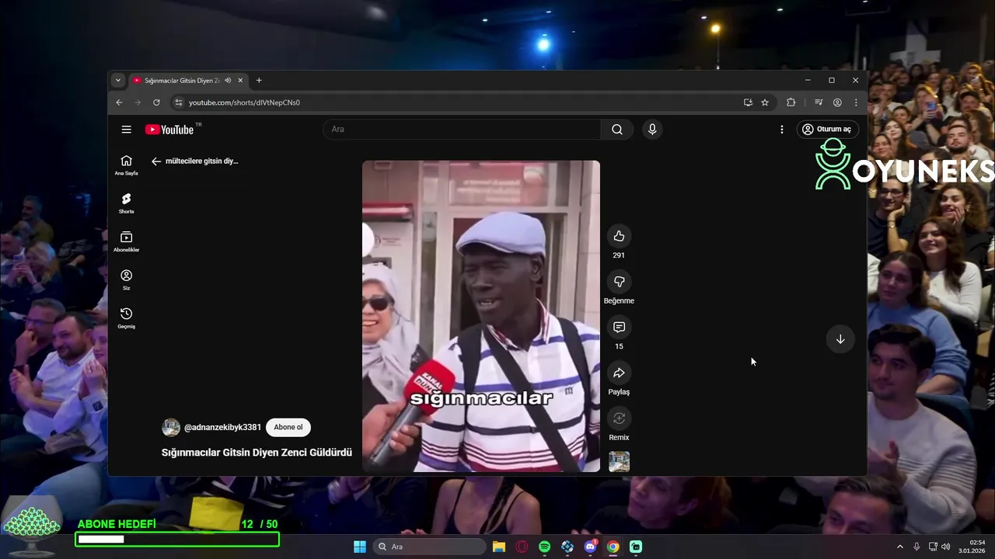Dislike the short via Beğenme button
Screen dimensions: 995x559
(x=619, y=282)
